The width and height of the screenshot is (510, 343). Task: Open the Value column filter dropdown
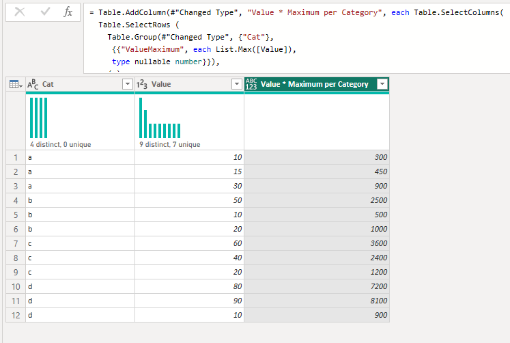tap(236, 84)
